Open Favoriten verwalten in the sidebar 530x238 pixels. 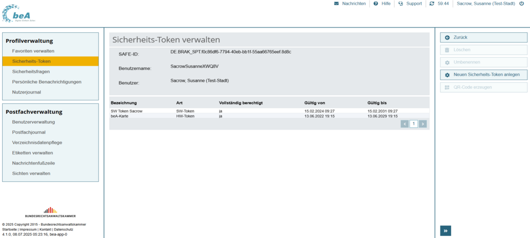tap(33, 51)
